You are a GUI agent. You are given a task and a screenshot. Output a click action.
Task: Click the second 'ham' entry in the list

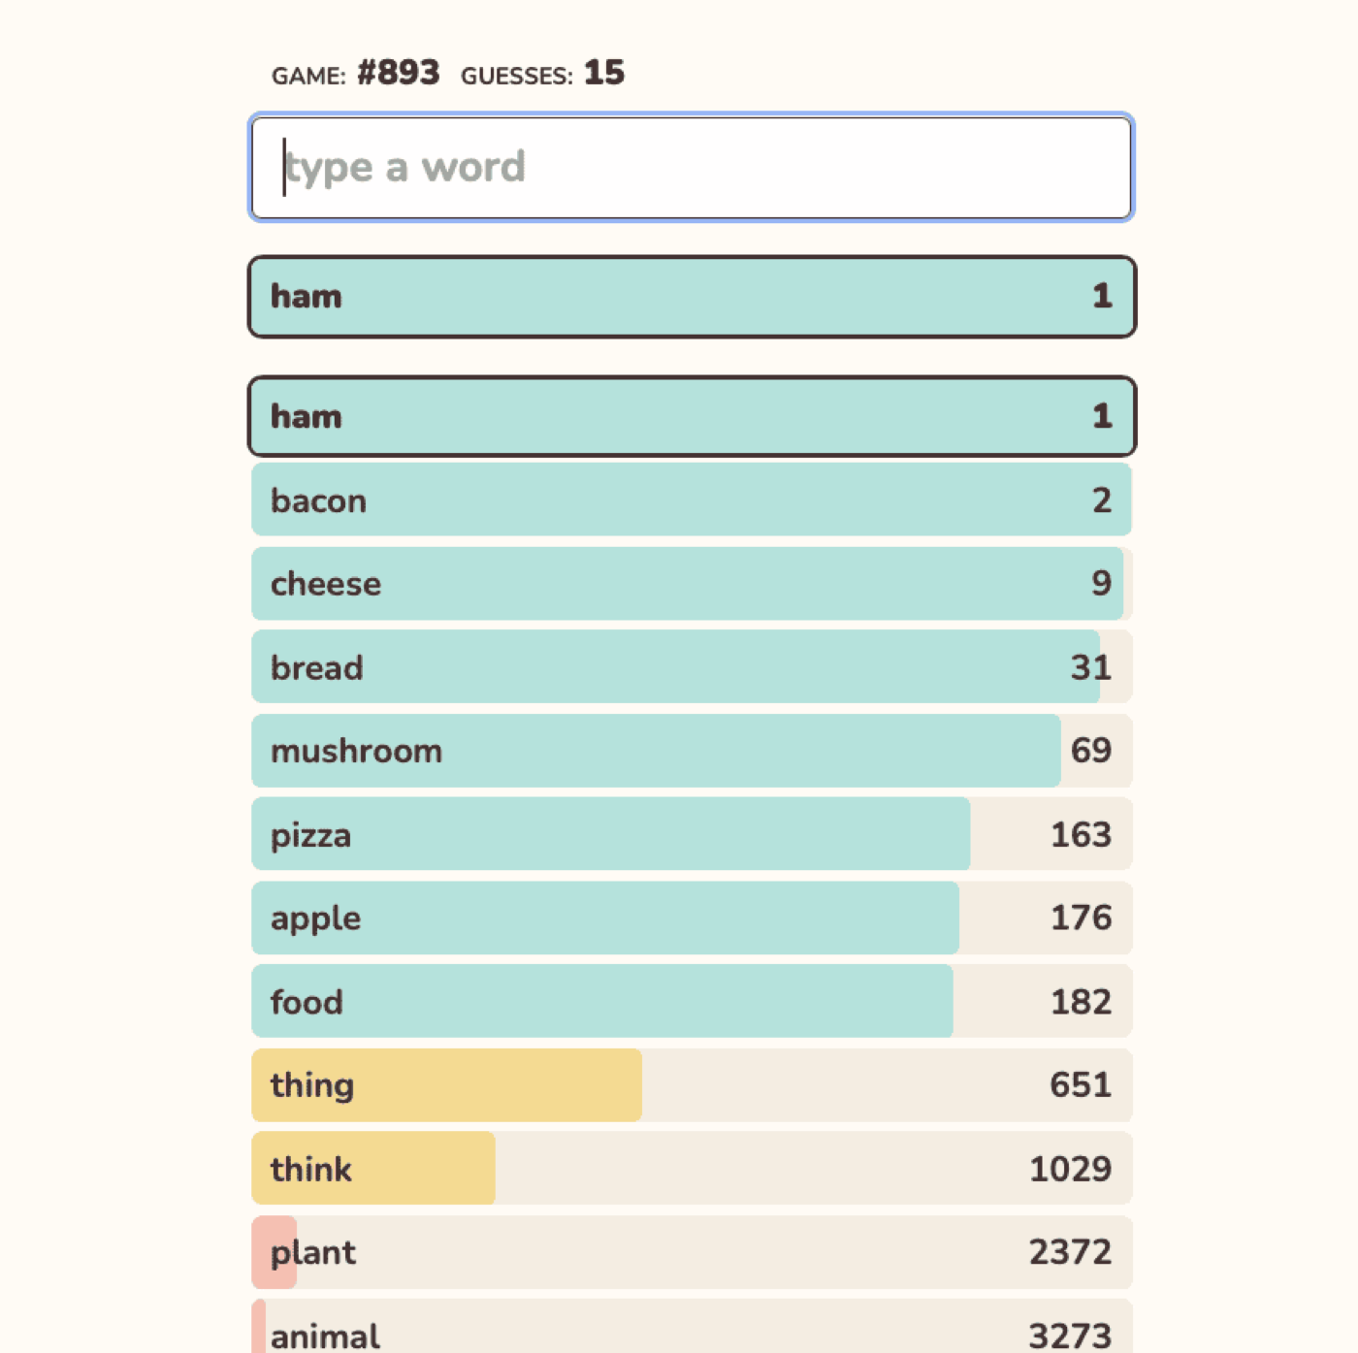(x=691, y=417)
